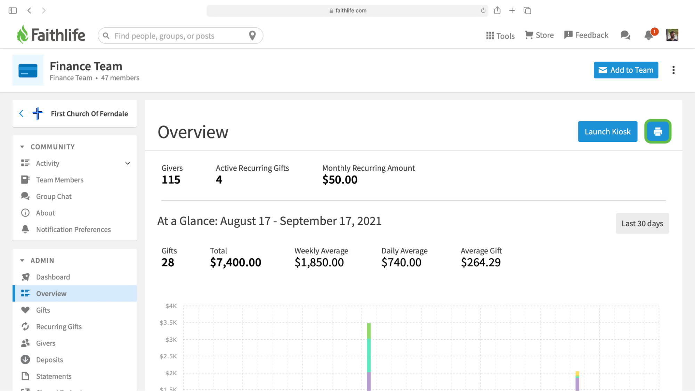This screenshot has width=695, height=391.
Task: Go back using the blue chevron
Action: point(21,114)
